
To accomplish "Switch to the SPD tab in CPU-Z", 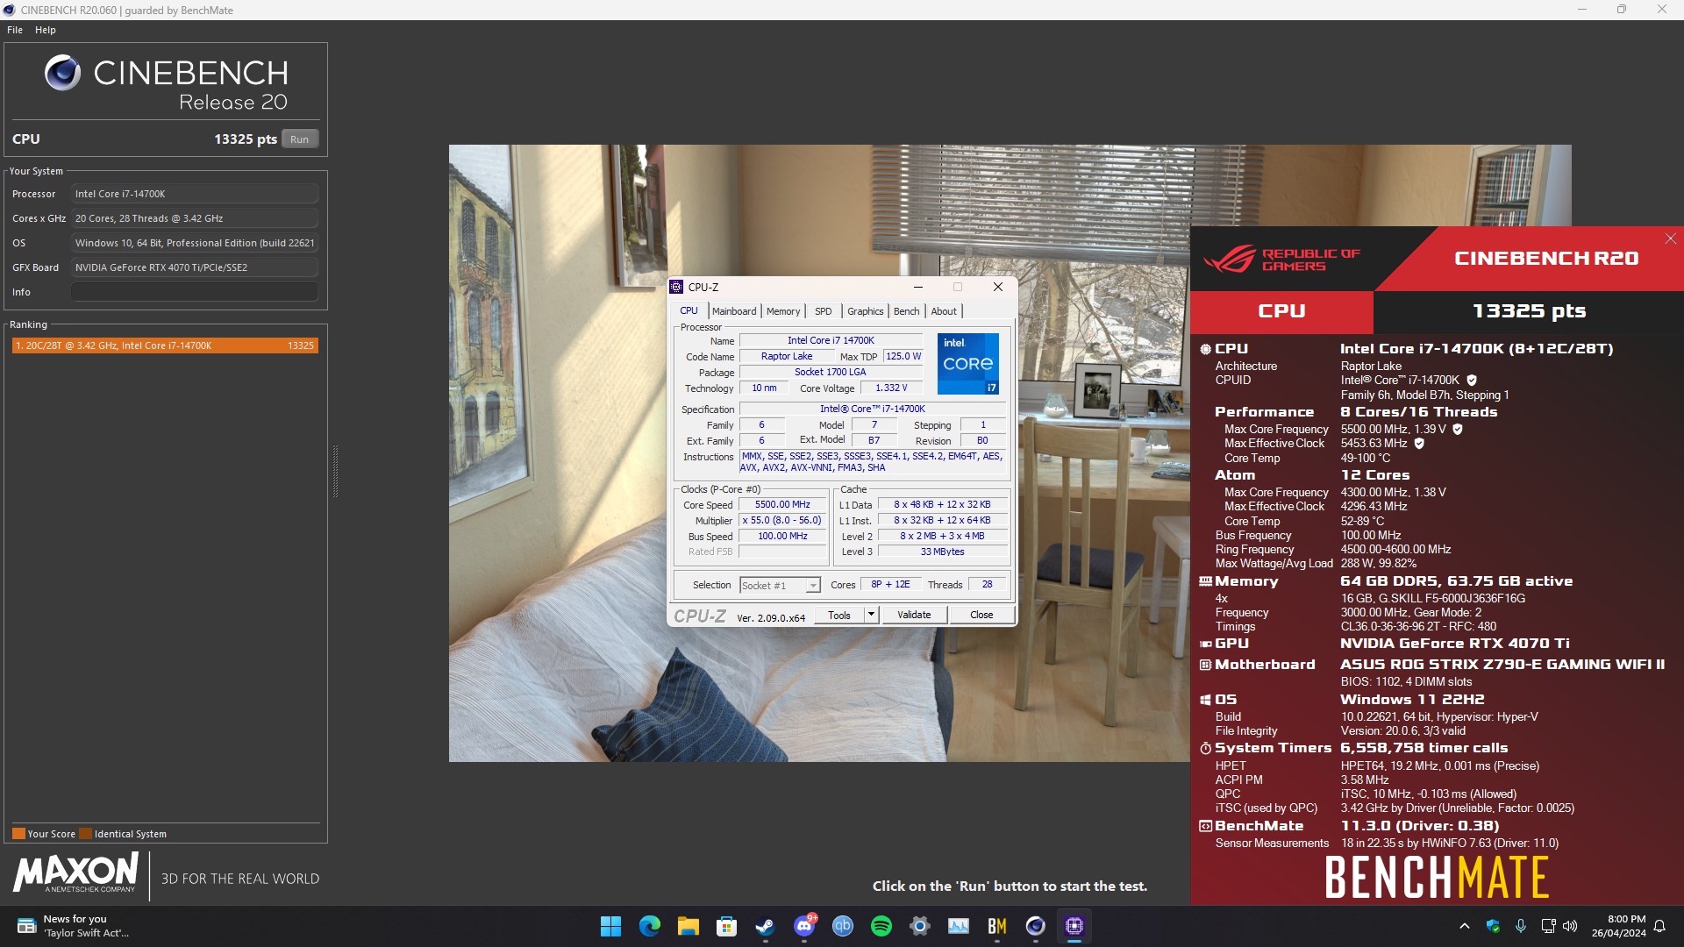I will point(823,311).
